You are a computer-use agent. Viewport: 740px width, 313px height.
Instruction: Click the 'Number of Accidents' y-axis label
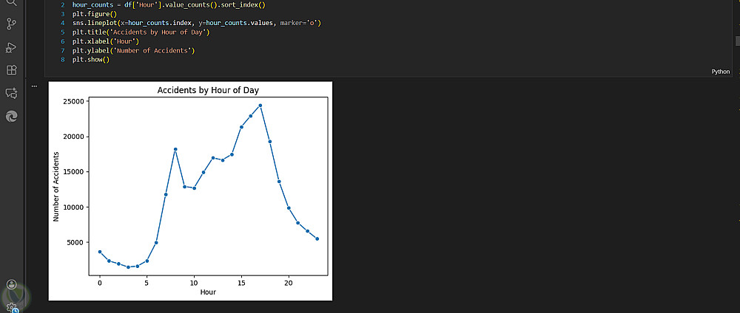click(57, 190)
